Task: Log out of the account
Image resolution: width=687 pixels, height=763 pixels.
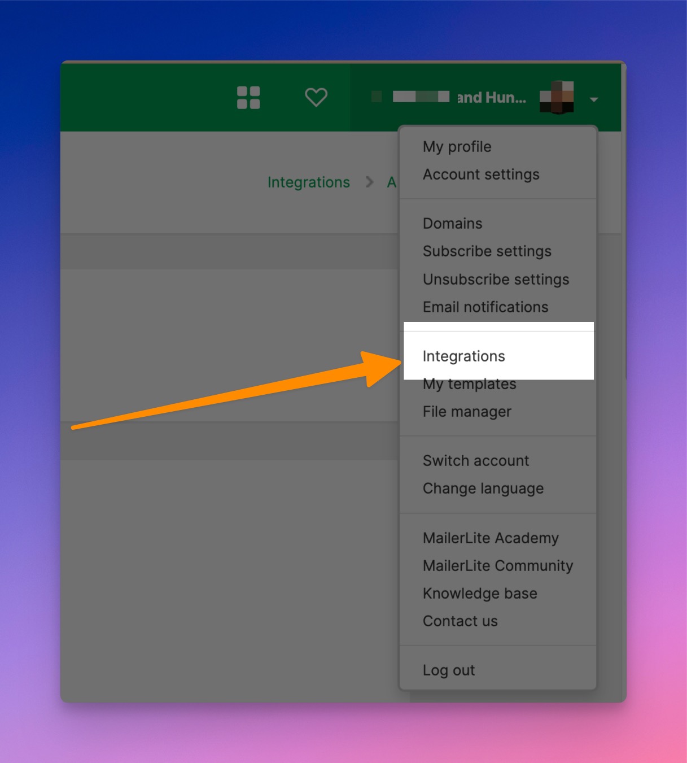Action: 448,670
